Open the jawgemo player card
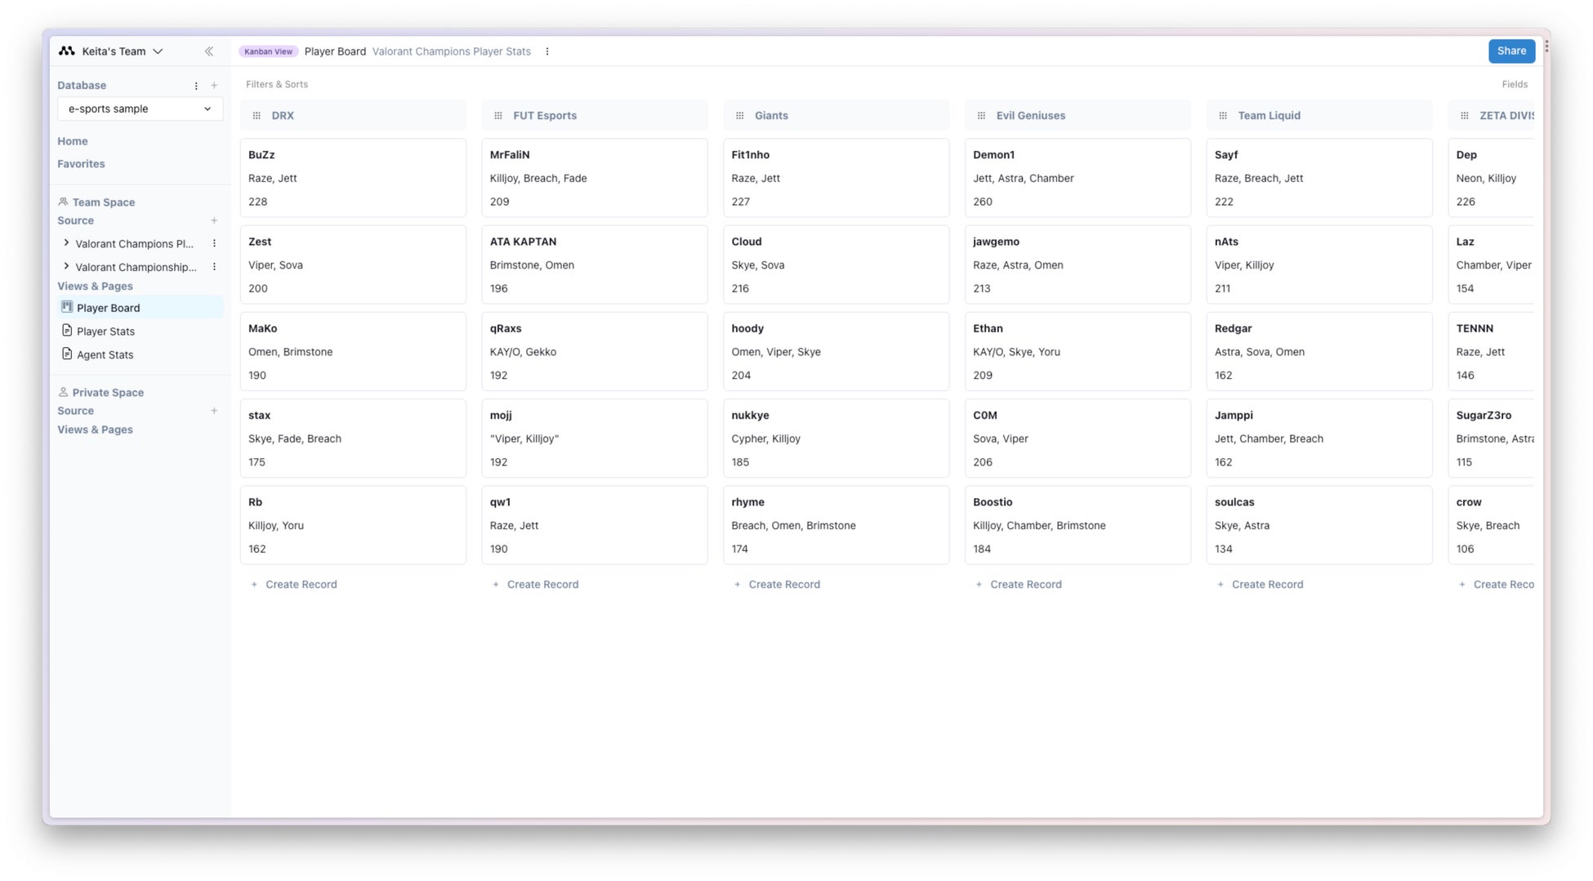Image resolution: width=1593 pixels, height=881 pixels. pos(1078,265)
